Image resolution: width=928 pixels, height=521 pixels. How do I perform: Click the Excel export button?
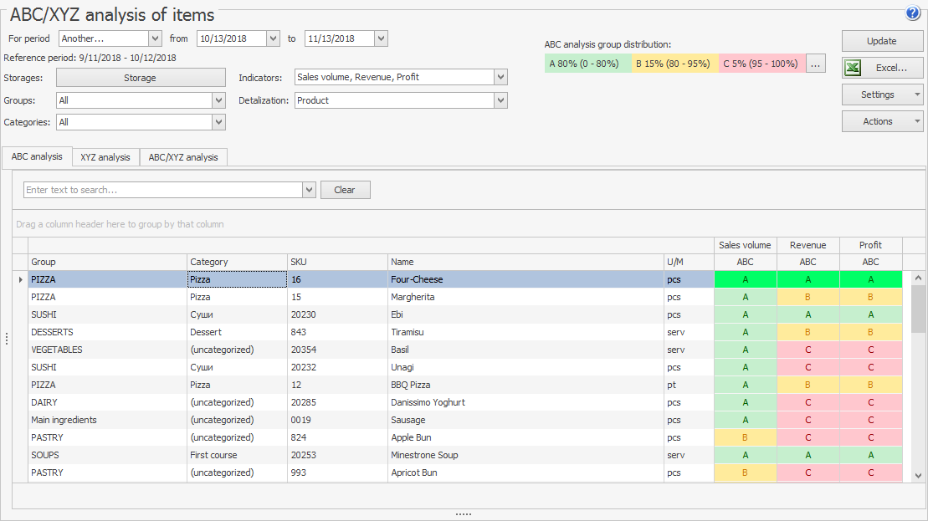pos(882,68)
